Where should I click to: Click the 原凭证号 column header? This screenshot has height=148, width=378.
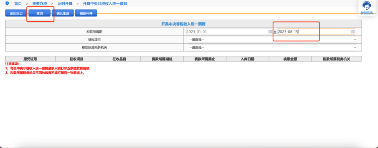[30, 59]
